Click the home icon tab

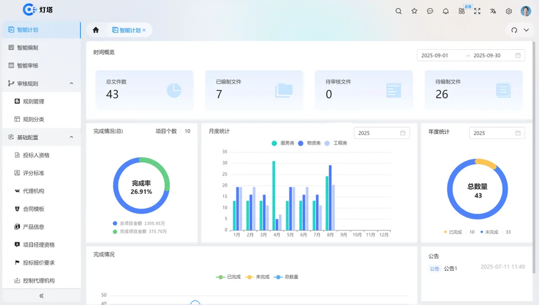(95, 30)
